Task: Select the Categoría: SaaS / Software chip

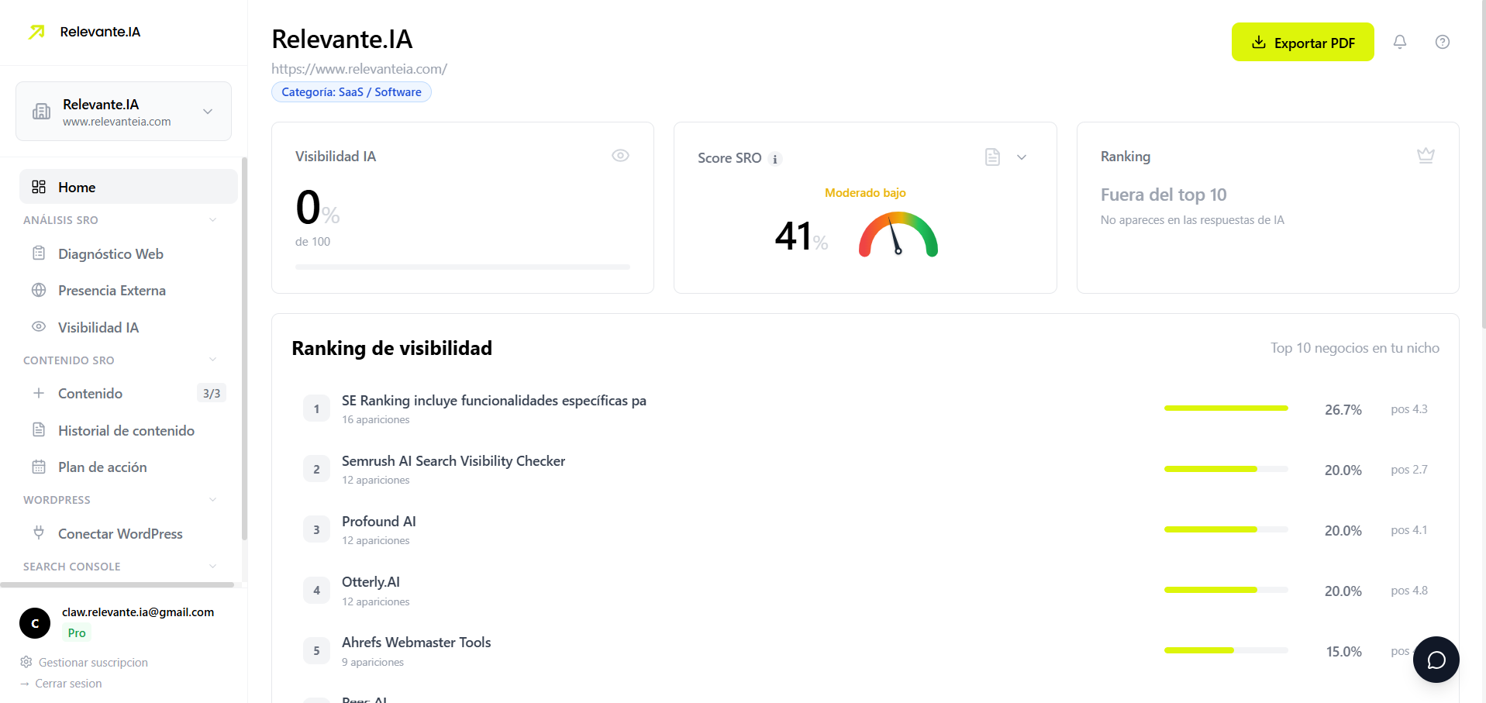Action: (350, 91)
